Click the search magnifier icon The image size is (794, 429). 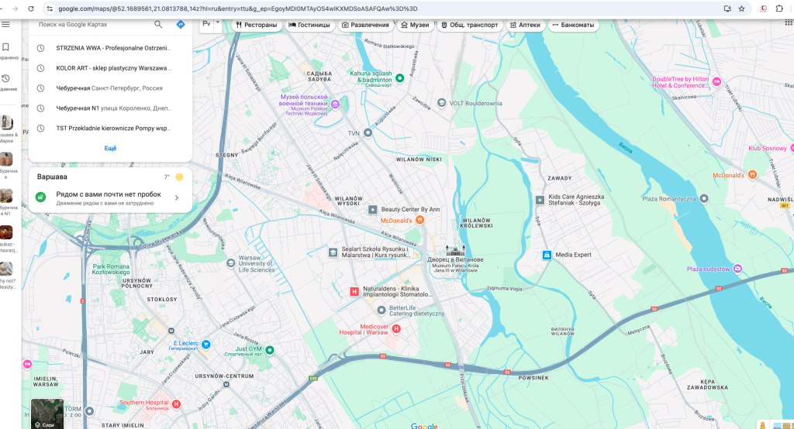point(158,25)
